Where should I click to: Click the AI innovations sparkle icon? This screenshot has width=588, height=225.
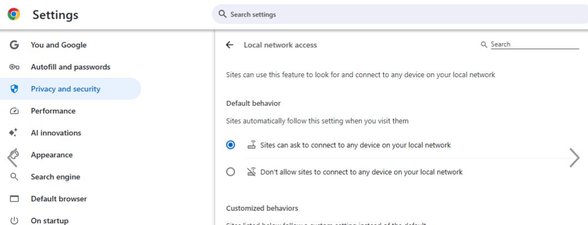(14, 133)
